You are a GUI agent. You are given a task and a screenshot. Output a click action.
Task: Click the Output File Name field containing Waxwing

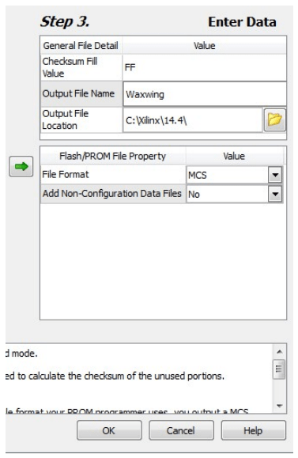click(x=205, y=94)
